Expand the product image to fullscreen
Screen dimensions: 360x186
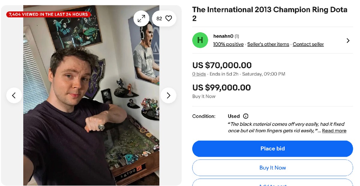[141, 19]
